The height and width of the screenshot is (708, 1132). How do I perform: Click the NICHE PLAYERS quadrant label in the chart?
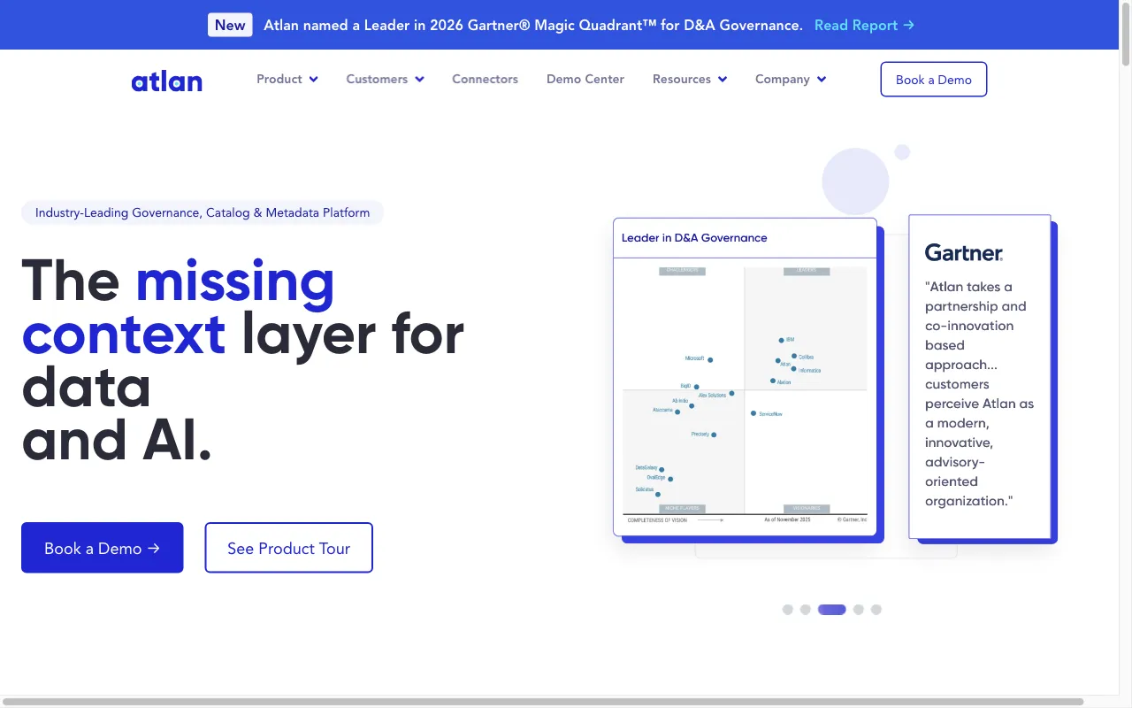pyautogui.click(x=682, y=509)
